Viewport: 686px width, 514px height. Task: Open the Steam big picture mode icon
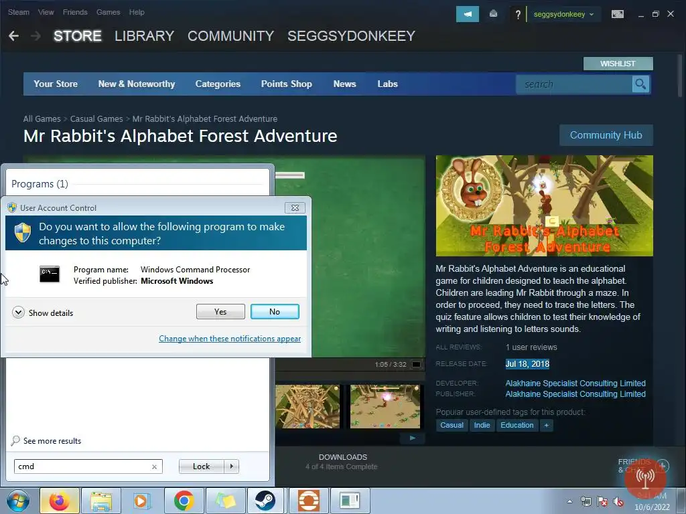tap(617, 15)
